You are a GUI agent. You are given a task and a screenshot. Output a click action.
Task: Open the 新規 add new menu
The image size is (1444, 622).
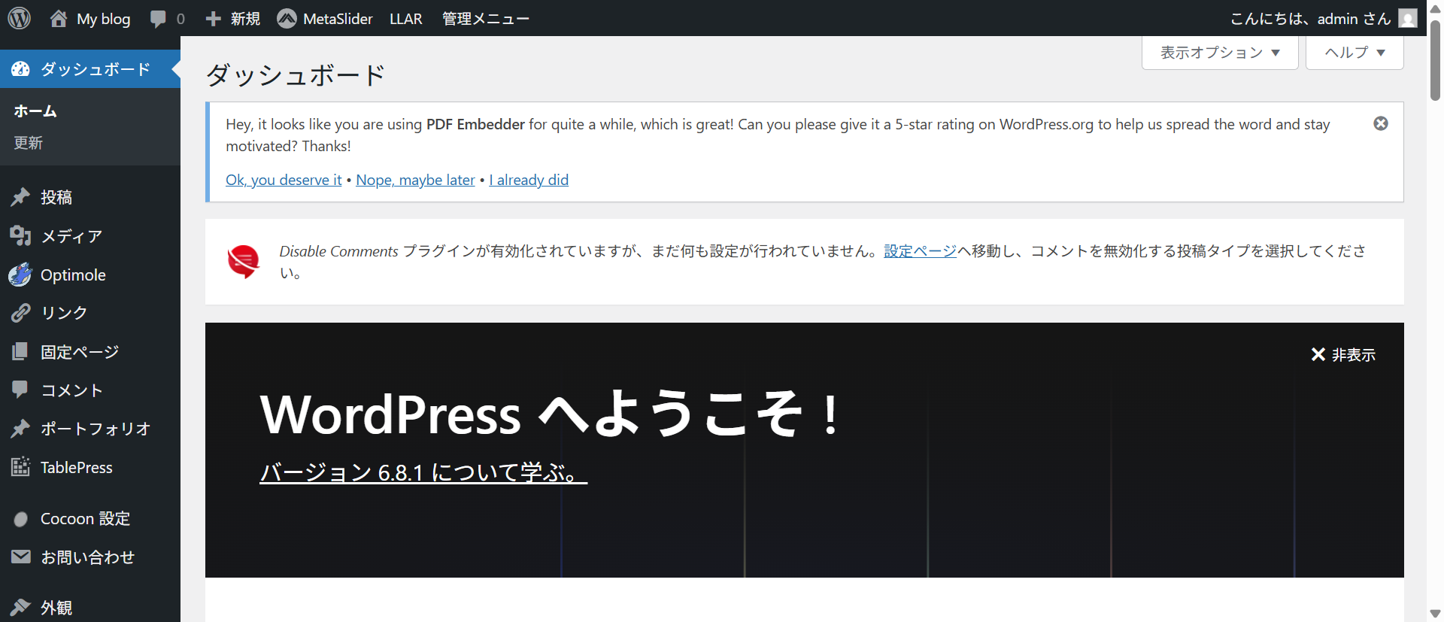tap(233, 19)
